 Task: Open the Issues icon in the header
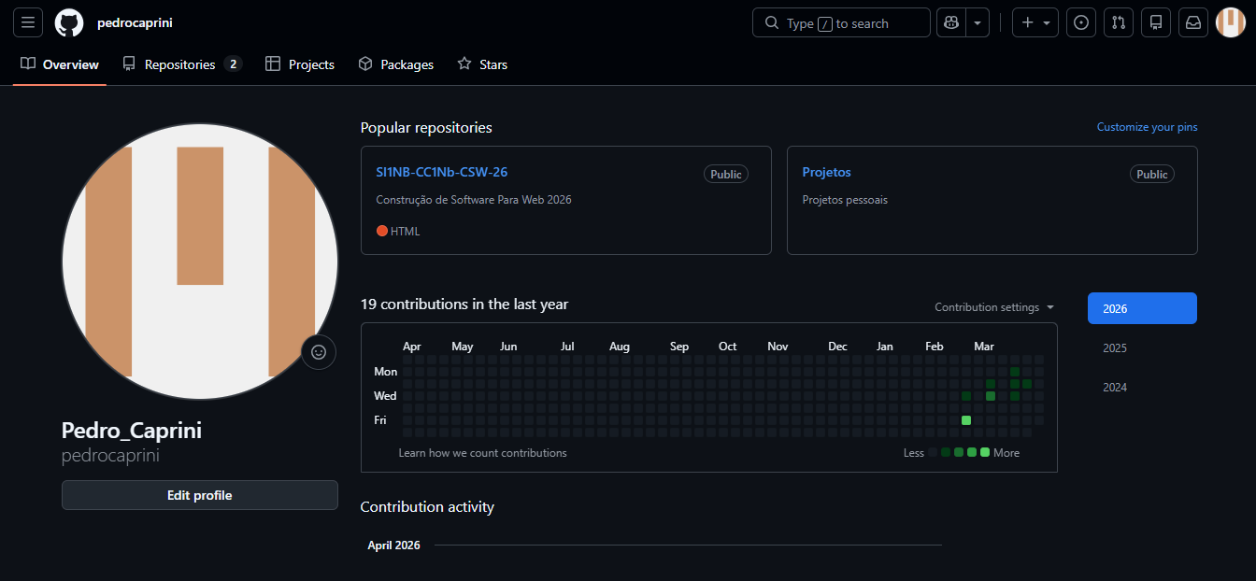(x=1081, y=22)
